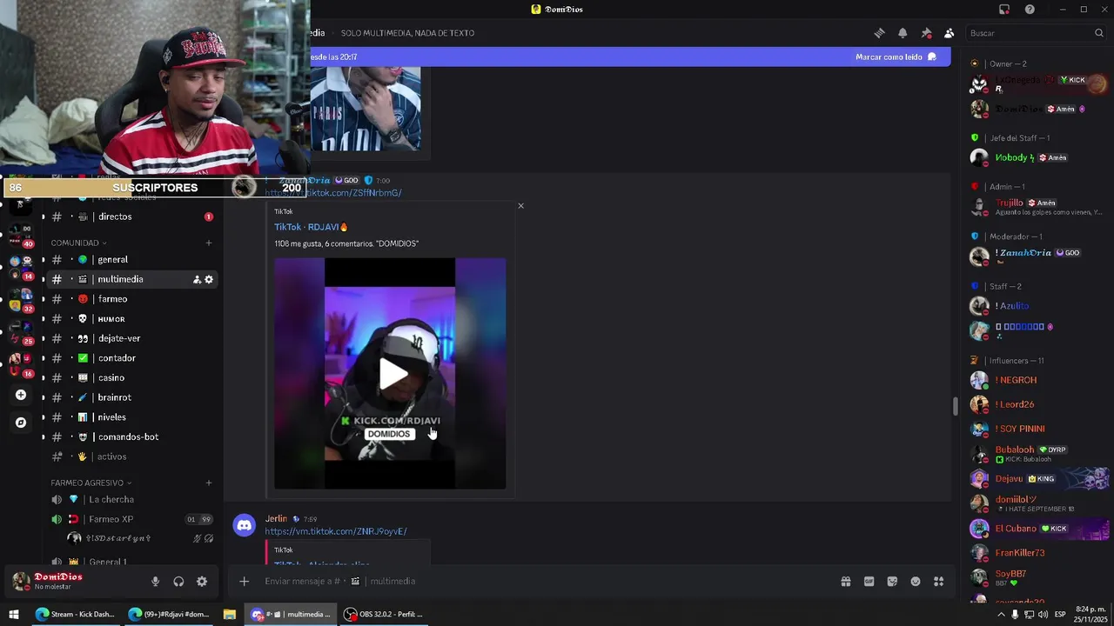Switch to OBS 32.0.2 taskbar window
This screenshot has width=1114, height=626.
(x=383, y=614)
